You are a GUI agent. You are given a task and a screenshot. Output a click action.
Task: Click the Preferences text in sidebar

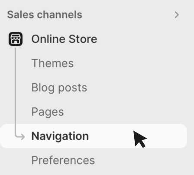click(x=63, y=160)
